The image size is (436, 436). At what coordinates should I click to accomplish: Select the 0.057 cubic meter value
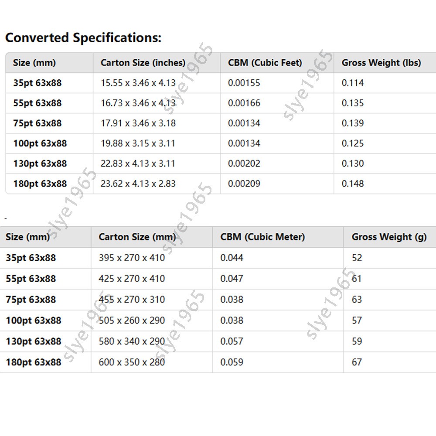232,341
